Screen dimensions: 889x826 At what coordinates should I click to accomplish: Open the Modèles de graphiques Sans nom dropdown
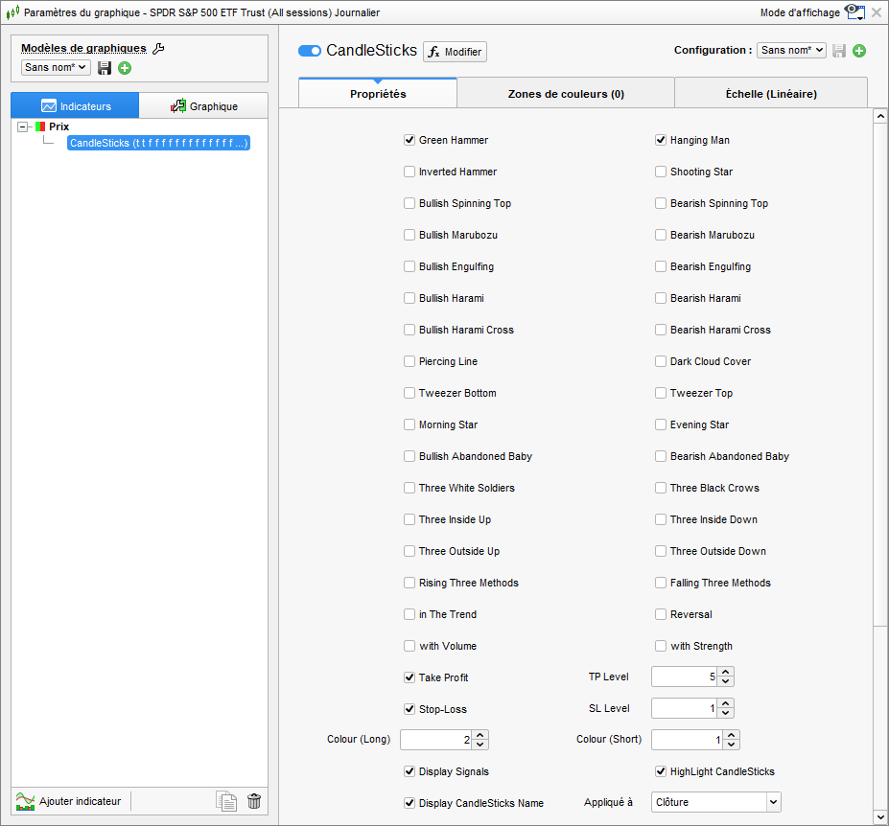click(56, 67)
